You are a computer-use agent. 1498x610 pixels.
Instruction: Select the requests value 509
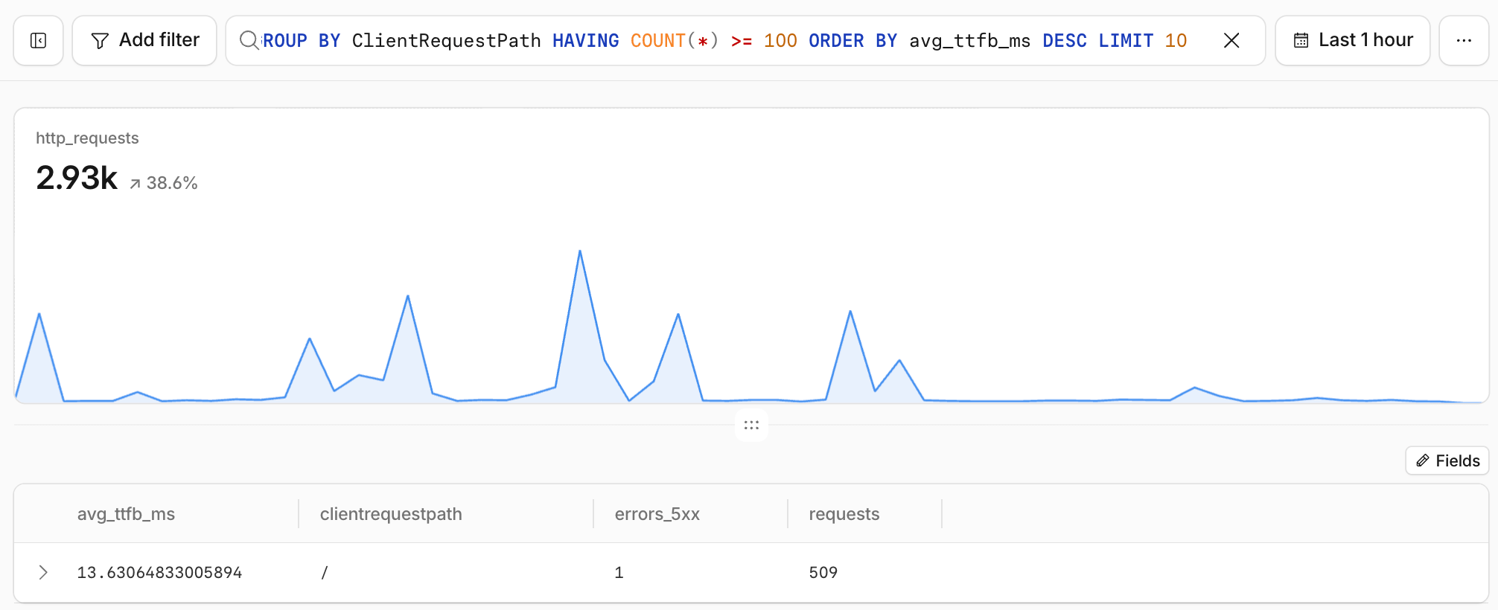coord(823,573)
